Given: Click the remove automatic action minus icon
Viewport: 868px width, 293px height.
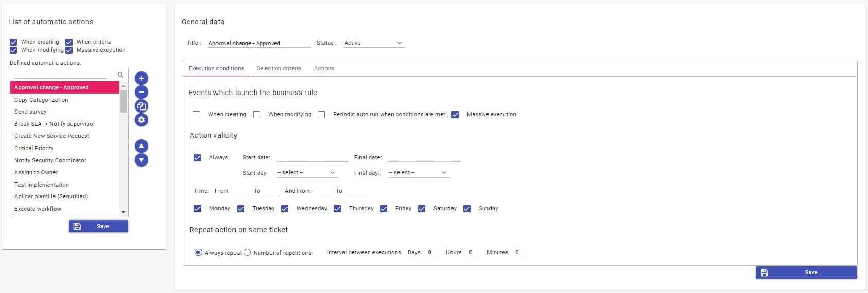Looking at the screenshot, I should pyautogui.click(x=141, y=92).
